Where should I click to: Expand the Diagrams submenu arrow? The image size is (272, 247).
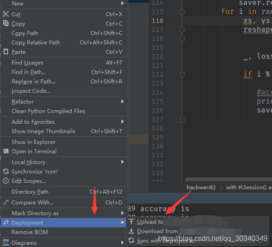[x=122, y=243]
